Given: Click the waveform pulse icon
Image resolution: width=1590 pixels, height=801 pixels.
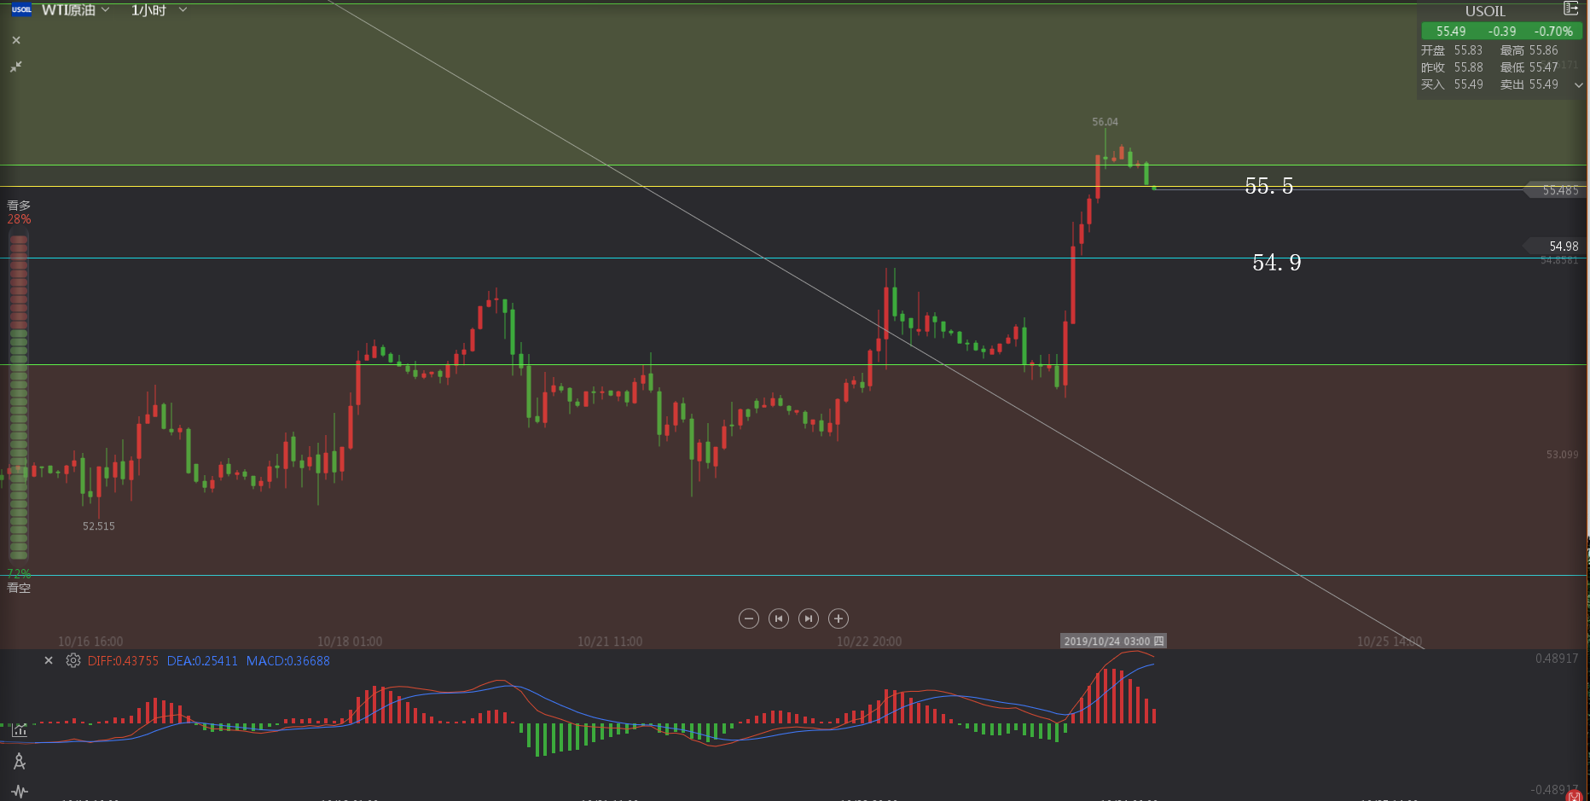Looking at the screenshot, I should pyautogui.click(x=19, y=791).
